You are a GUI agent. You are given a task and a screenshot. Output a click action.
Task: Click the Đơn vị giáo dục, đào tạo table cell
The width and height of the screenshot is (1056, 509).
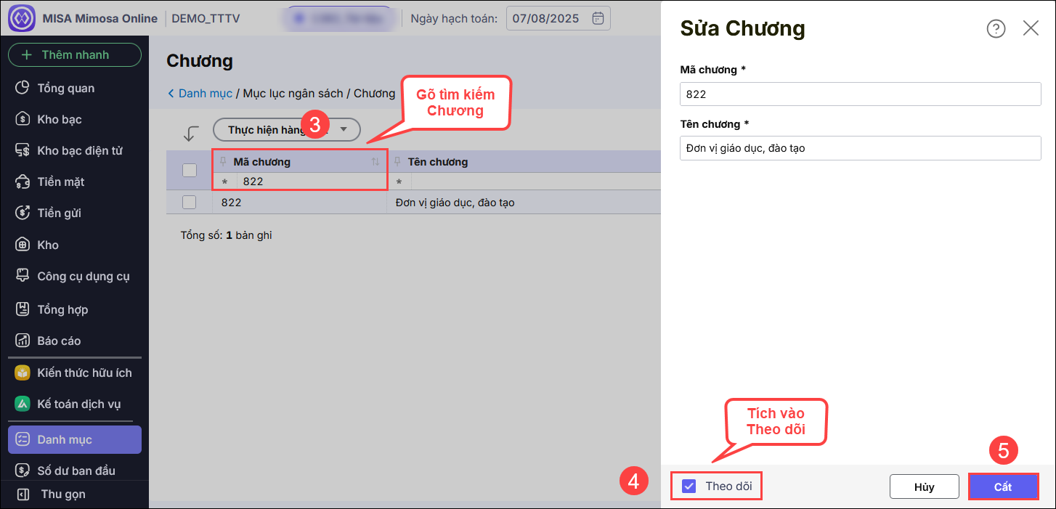pyautogui.click(x=524, y=203)
